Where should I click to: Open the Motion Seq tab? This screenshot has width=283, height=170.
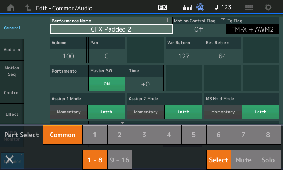click(x=12, y=71)
